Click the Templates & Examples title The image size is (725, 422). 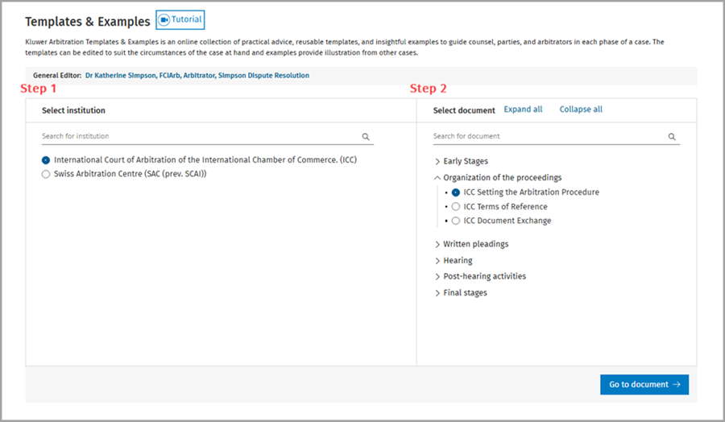(88, 22)
